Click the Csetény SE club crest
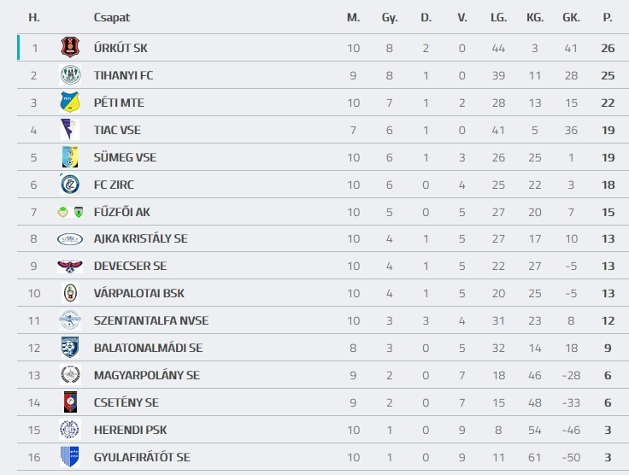629x475 pixels. point(69,402)
